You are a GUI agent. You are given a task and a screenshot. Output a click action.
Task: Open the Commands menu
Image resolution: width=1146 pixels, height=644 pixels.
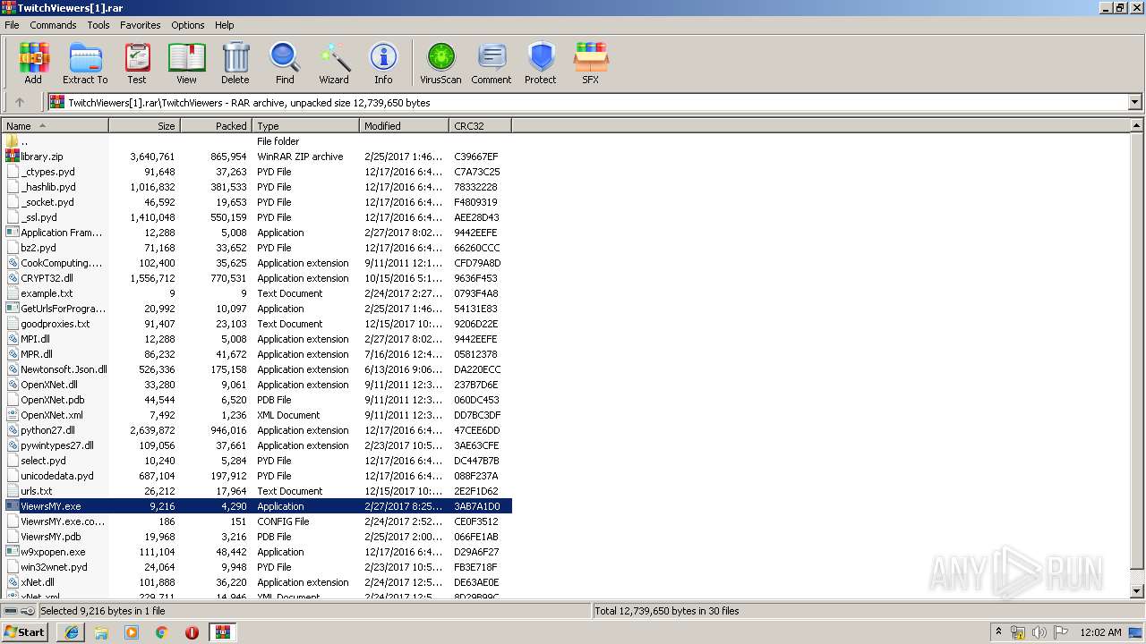(53, 25)
